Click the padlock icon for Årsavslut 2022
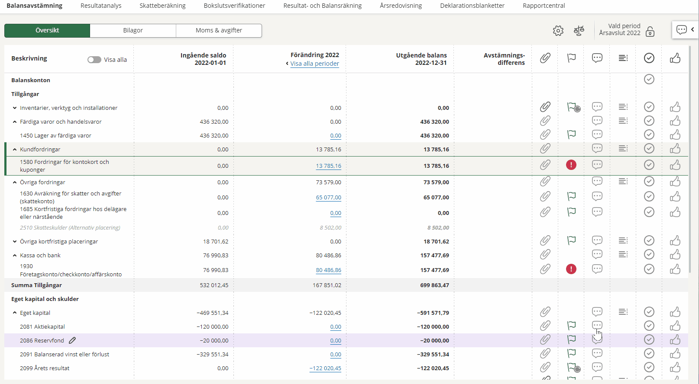The image size is (699, 384). pos(650,32)
